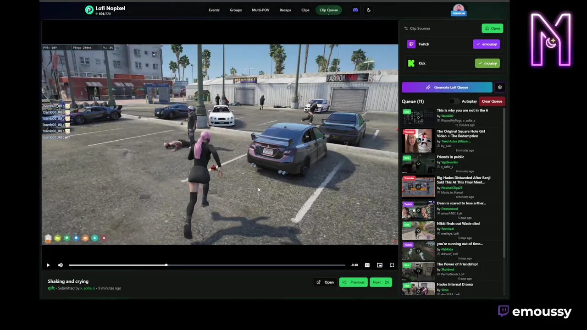This screenshot has width=587, height=330.
Task: Click the 'Hades Internal Drama' title
Action: pos(454,285)
